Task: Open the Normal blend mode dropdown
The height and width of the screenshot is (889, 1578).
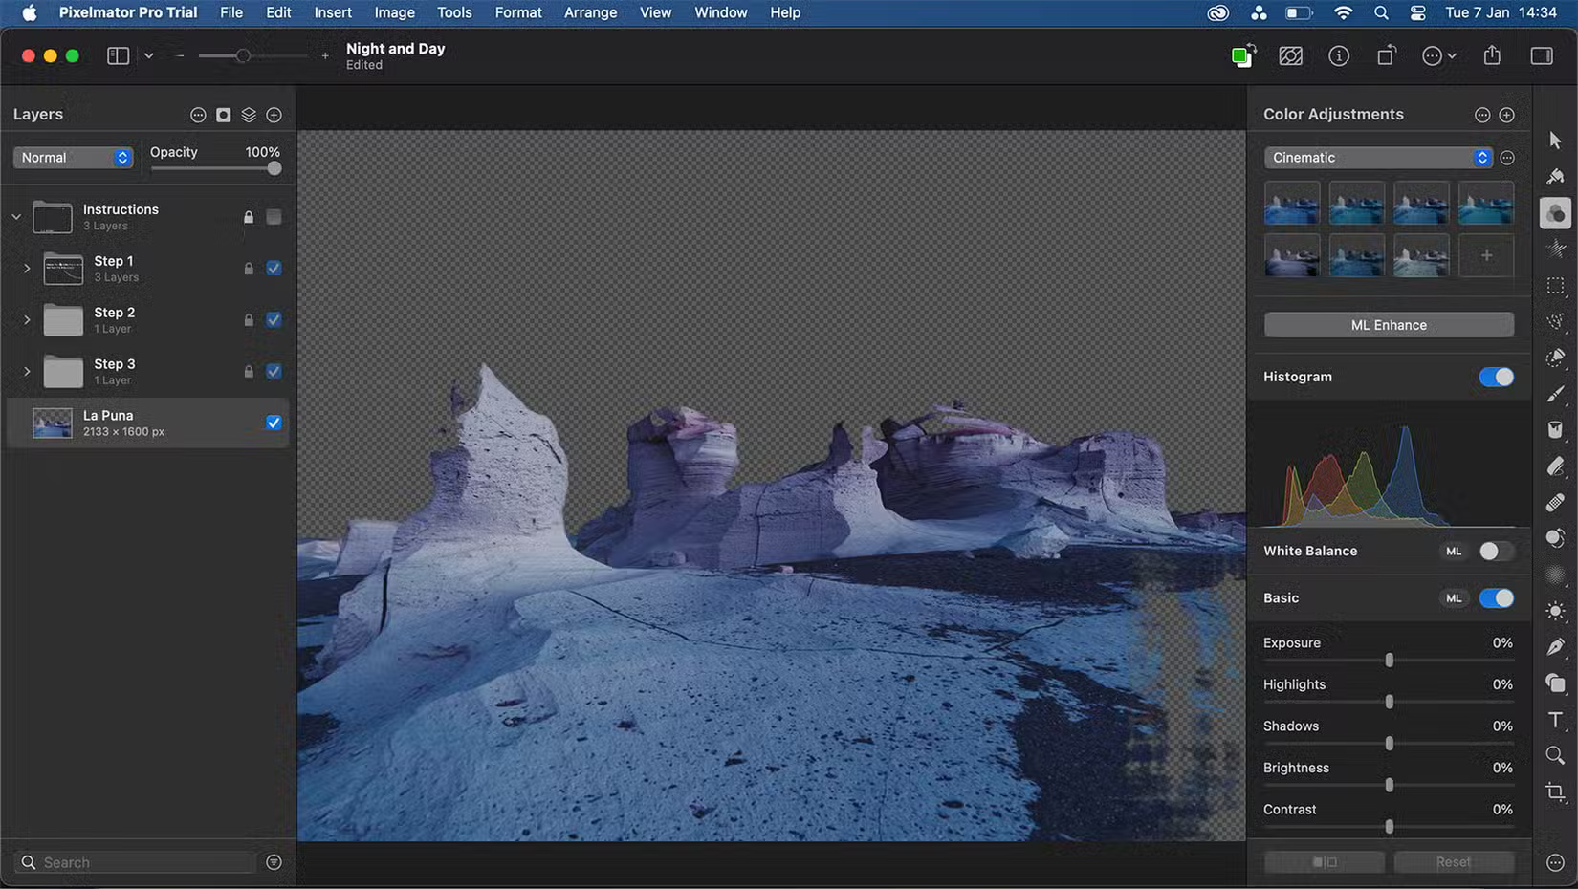Action: [73, 157]
